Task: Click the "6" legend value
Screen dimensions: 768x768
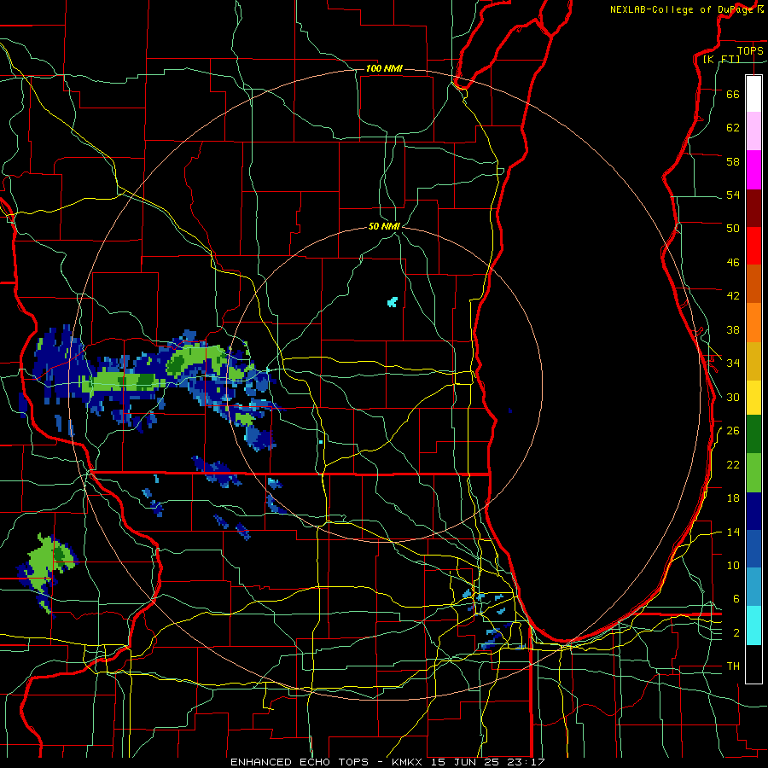Action: click(736, 599)
